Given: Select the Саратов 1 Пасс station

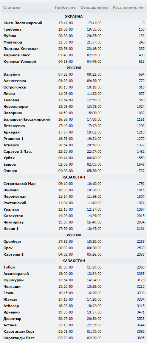Looking at the screenshot, I should pos(18,152).
